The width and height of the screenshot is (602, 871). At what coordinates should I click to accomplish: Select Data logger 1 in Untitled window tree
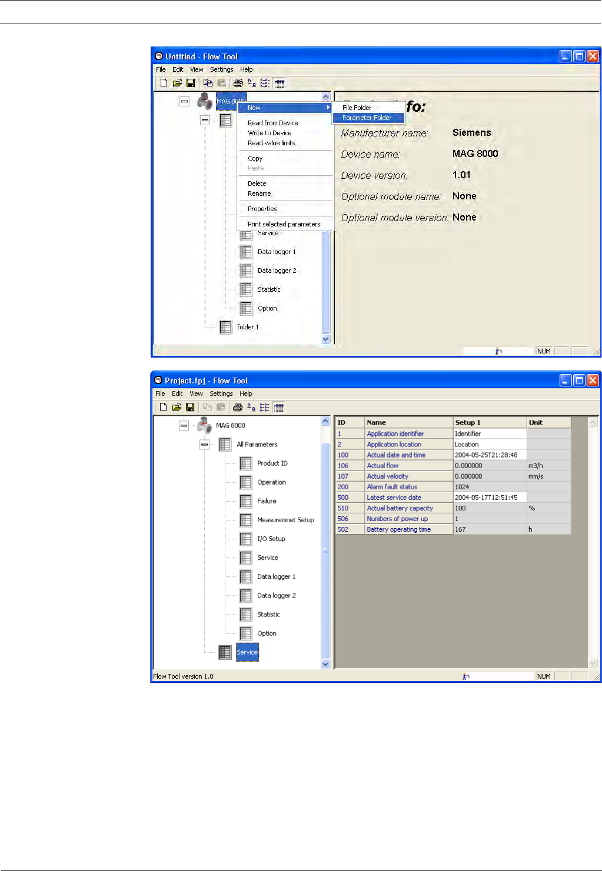pyautogui.click(x=277, y=252)
